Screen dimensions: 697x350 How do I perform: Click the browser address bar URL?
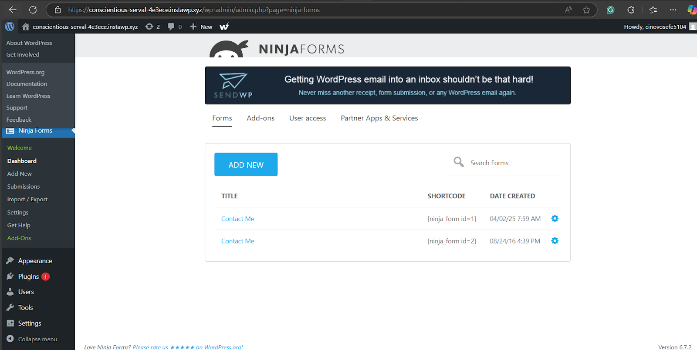point(194,10)
